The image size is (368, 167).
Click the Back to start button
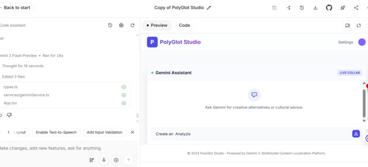(16, 8)
